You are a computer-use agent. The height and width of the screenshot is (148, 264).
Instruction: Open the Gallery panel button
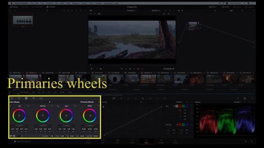pos(14,7)
